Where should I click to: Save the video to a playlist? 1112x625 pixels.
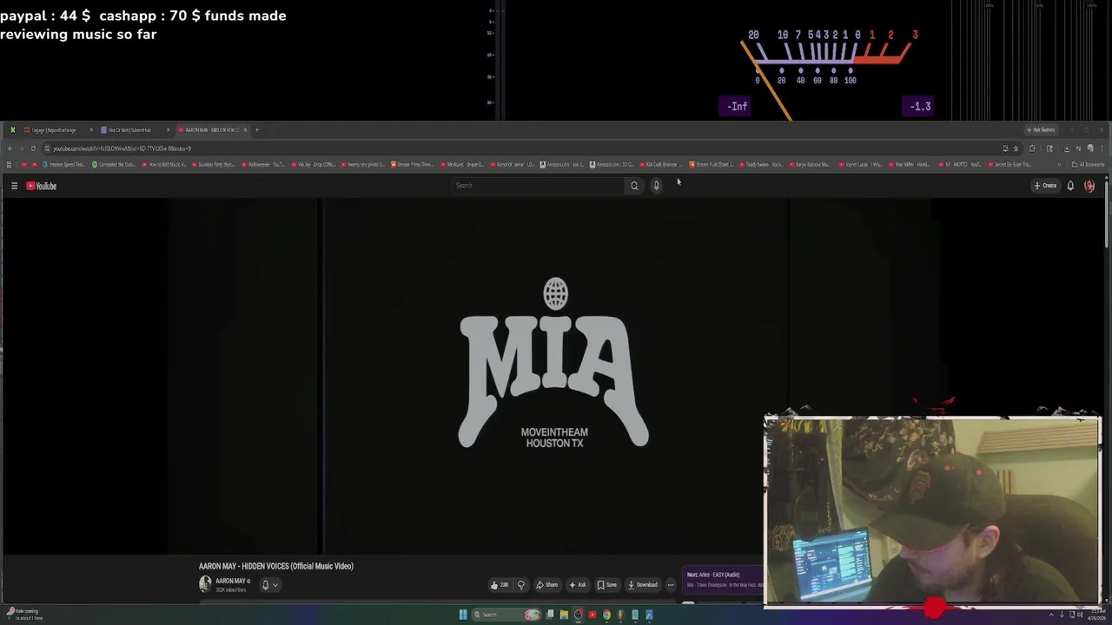pyautogui.click(x=606, y=585)
